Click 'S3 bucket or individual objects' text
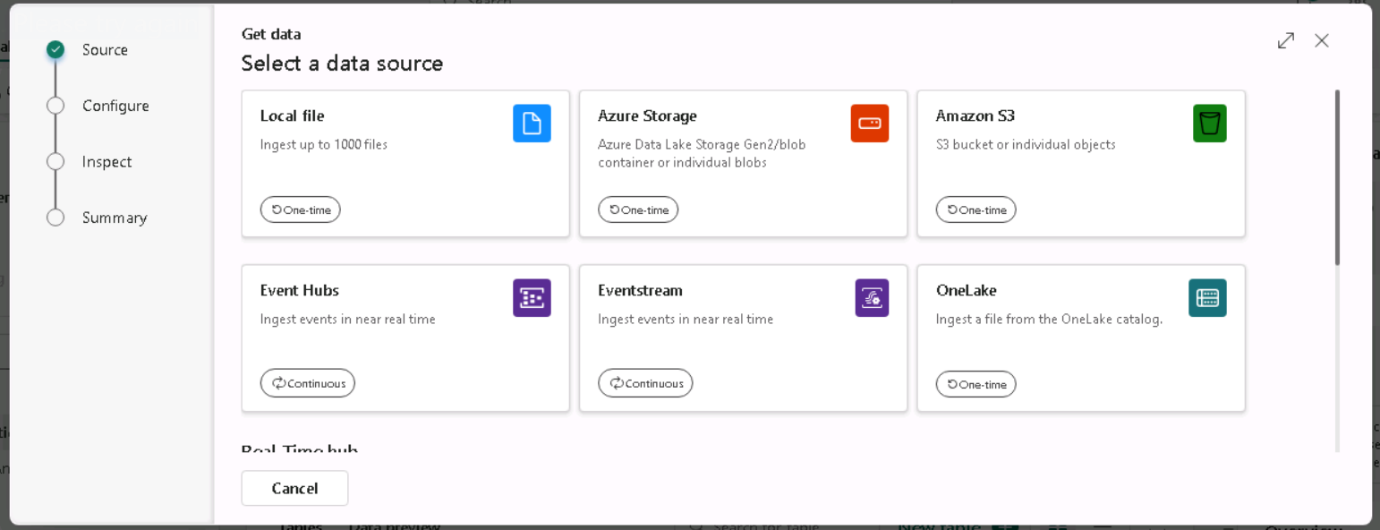This screenshot has height=530, width=1380. point(1026,144)
